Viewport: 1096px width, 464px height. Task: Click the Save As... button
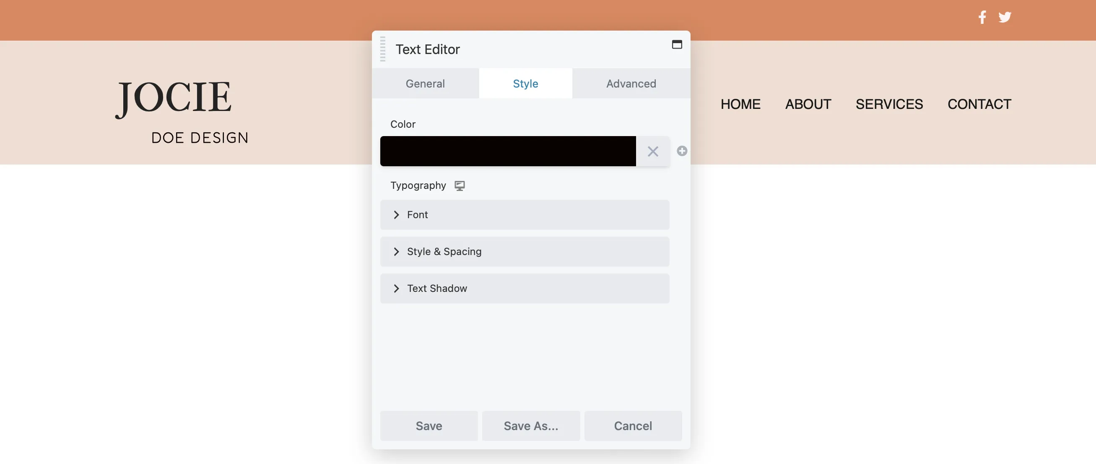531,425
